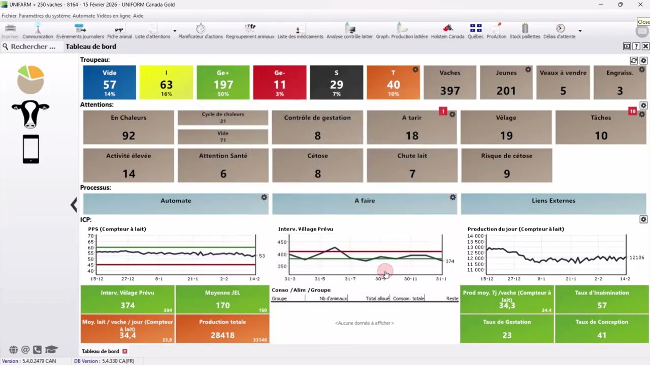Open the Délais d'attente toolbar icon

click(559, 31)
